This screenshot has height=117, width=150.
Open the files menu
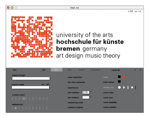(15, 70)
